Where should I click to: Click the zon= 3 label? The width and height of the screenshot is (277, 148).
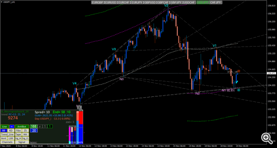click(x=70, y=122)
